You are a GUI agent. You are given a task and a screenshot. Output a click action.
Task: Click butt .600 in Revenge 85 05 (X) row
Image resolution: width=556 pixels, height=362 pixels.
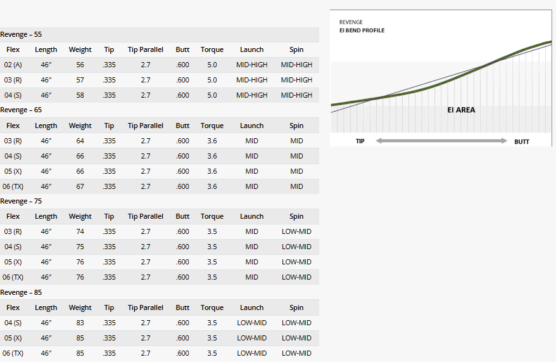click(182, 338)
